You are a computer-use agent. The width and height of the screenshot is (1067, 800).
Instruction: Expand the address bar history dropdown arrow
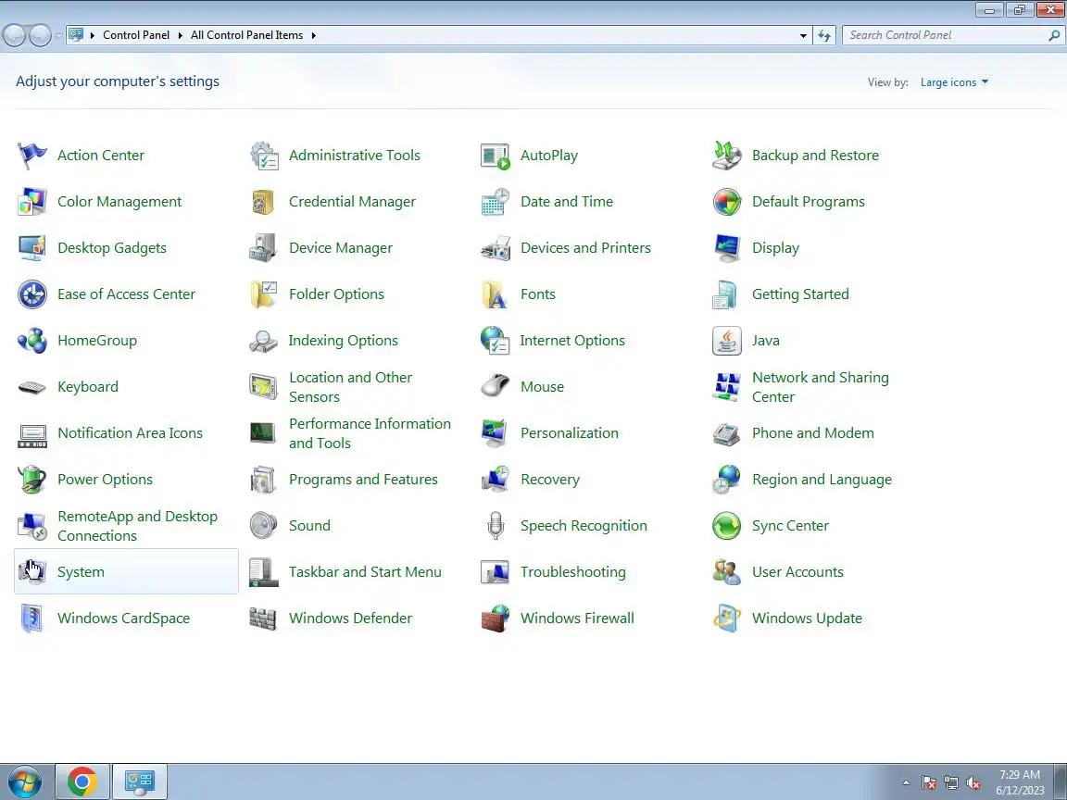803,35
